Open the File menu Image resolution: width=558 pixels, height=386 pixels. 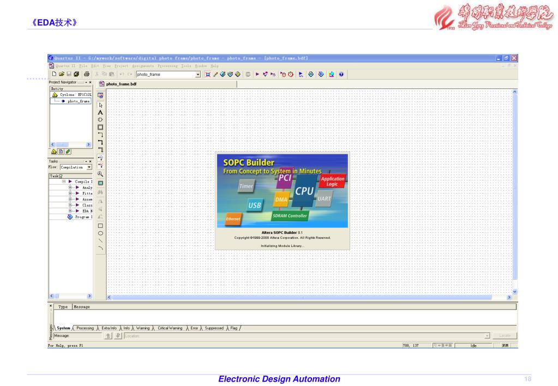click(83, 66)
